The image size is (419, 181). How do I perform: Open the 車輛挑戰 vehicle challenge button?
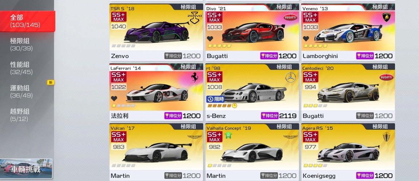pos(26,169)
